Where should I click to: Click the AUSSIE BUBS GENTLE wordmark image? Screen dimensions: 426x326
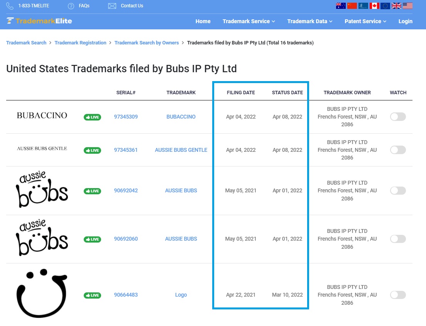(x=42, y=148)
